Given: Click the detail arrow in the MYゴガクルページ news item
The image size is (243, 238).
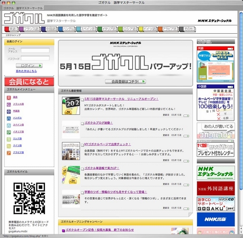Looking at the screenshot, I should pos(186,161).
